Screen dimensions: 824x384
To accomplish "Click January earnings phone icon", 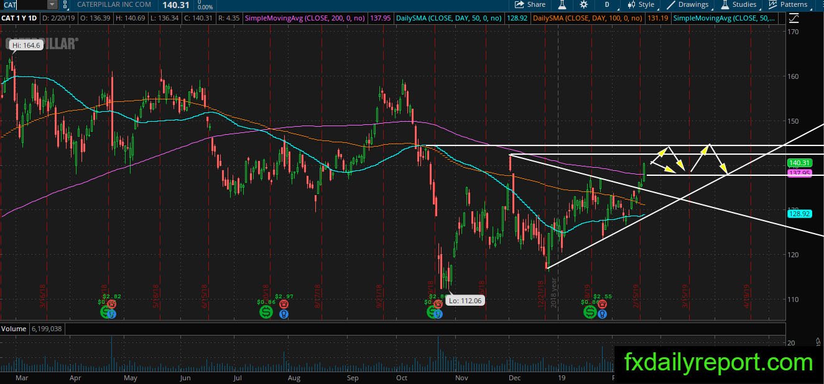I will [x=602, y=305].
